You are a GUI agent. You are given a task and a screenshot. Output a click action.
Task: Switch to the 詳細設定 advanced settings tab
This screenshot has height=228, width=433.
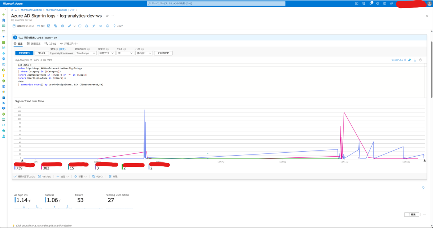[x=33, y=44]
